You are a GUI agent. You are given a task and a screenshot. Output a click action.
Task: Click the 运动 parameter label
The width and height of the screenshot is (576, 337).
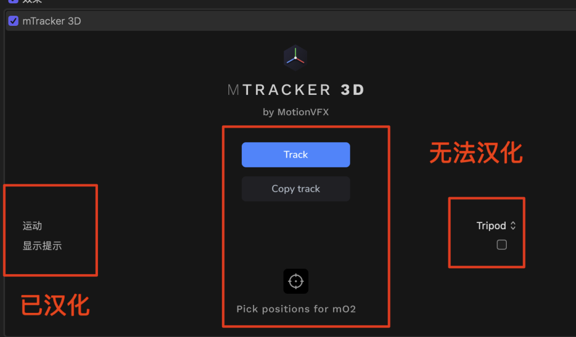32,226
